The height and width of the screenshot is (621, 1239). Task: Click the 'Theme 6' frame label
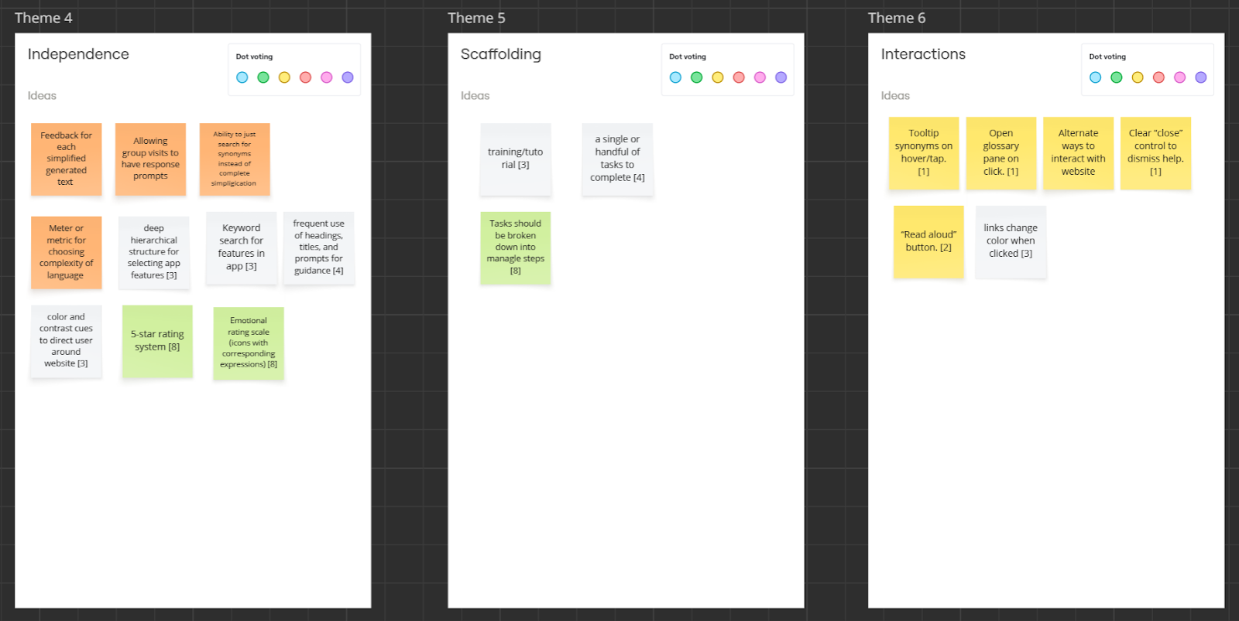coord(896,18)
